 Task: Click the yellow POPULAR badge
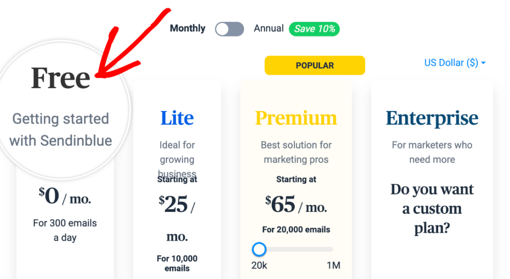point(315,66)
